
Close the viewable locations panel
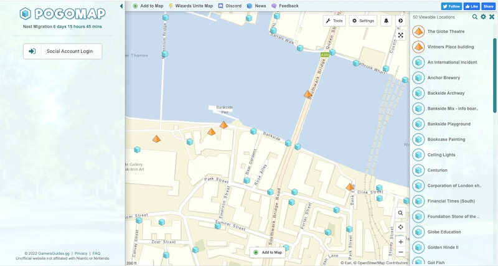(492, 17)
